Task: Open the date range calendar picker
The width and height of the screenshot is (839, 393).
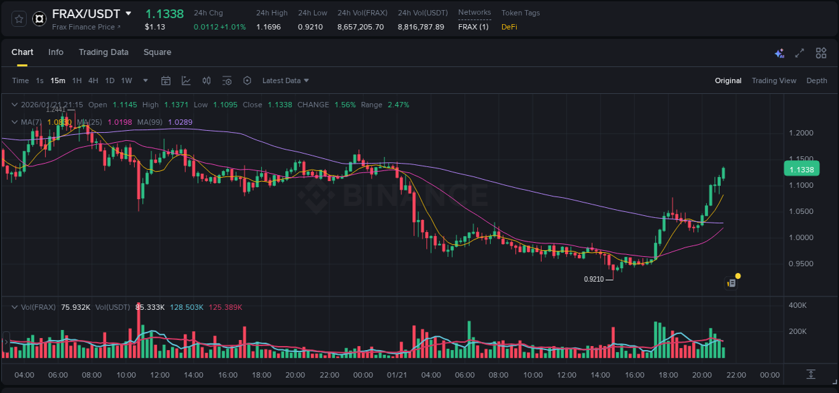Action: (166, 80)
